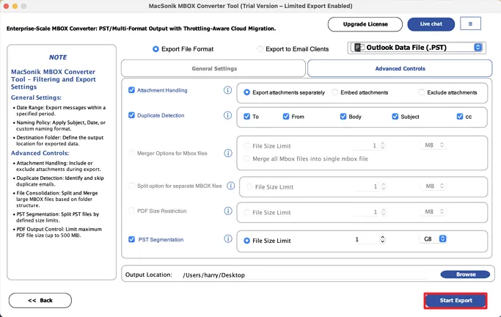The width and height of the screenshot is (501, 317).
Task: Open info icon for Split option for separate MBOX files
Action: pos(230,186)
